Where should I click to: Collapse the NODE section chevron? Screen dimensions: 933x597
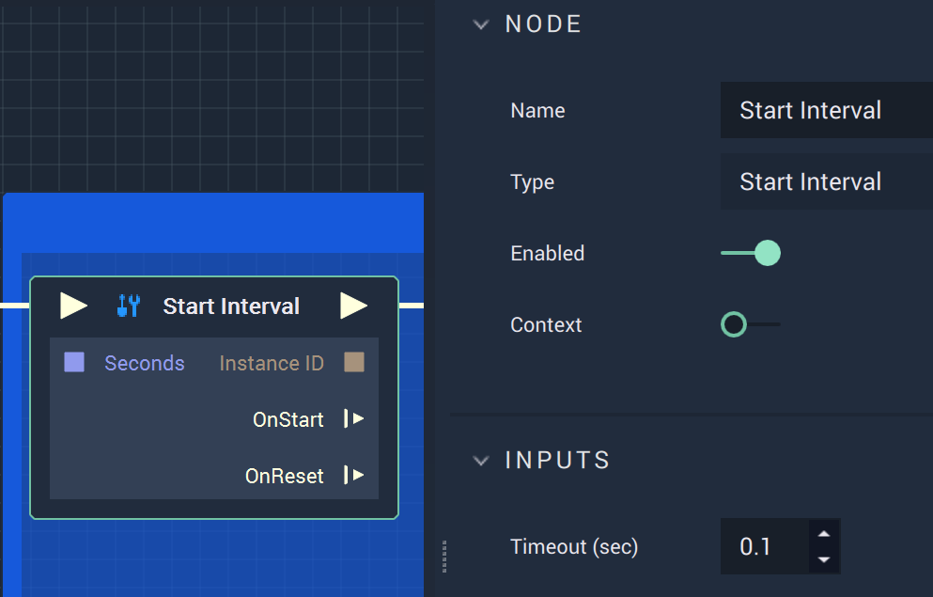coord(481,24)
